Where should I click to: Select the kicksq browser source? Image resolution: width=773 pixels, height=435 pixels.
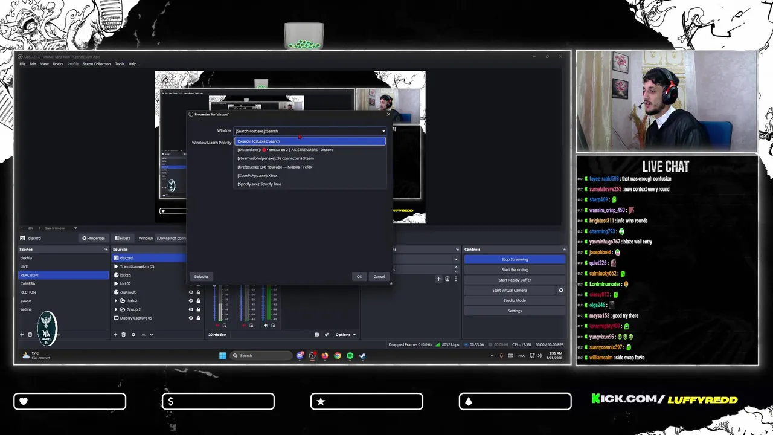(149, 275)
